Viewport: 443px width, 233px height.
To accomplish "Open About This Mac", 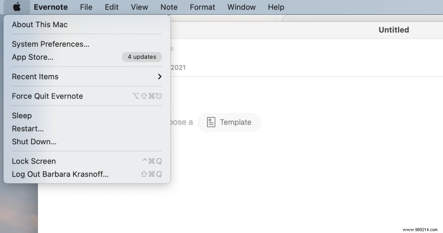I will coord(39,24).
